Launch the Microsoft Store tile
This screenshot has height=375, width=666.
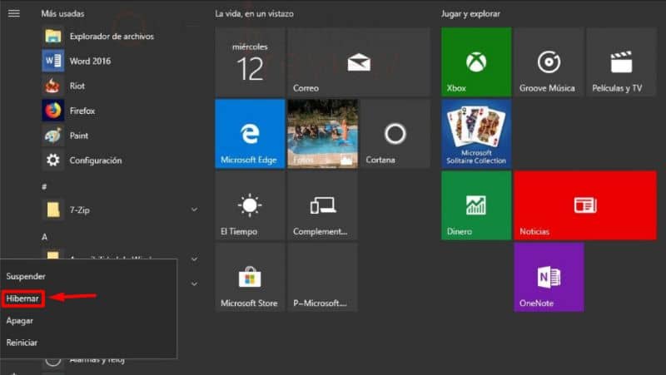point(250,277)
